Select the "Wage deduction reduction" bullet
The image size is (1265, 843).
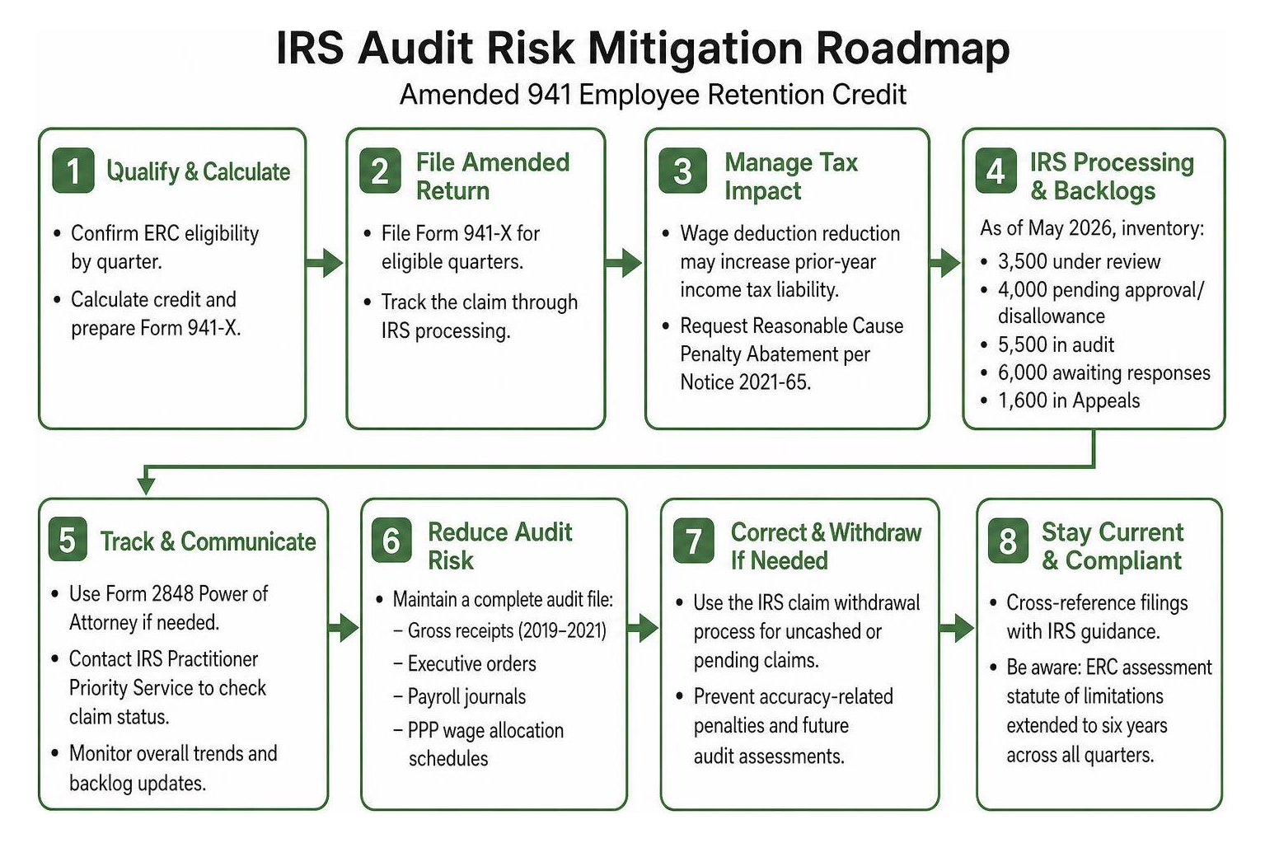tap(790, 261)
